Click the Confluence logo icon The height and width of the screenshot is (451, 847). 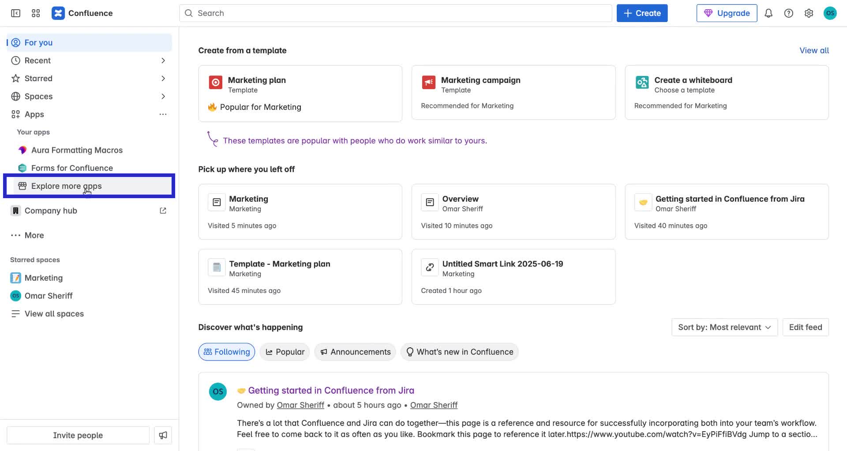coord(58,13)
